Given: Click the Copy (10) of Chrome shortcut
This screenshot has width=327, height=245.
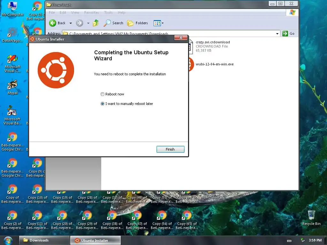Looking at the screenshot, I should click(x=37, y=194).
